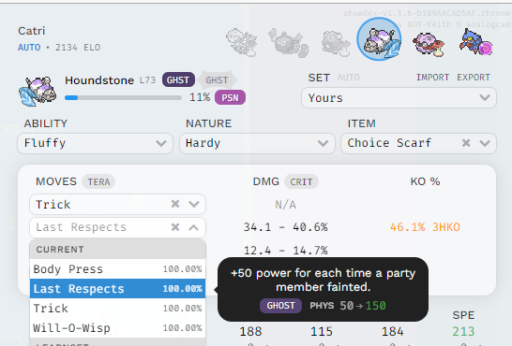Select the Amoonguss party icon
Viewport: 512px width, 346px height.
click(x=429, y=44)
